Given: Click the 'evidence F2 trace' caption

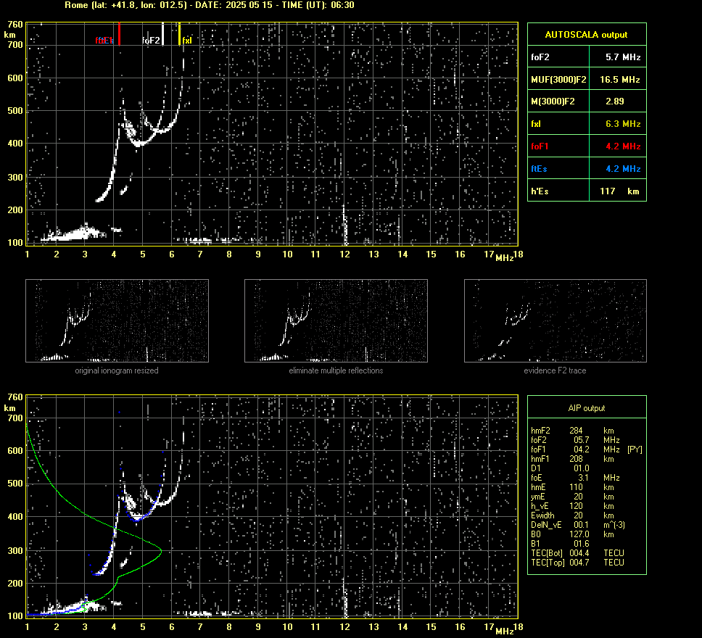Looking at the screenshot, I should pos(555,370).
